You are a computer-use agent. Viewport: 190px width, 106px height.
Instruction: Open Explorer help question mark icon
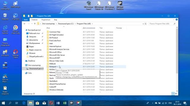pyautogui.click(x=177, y=20)
